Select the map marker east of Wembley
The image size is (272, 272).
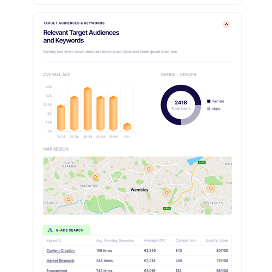tap(166, 193)
